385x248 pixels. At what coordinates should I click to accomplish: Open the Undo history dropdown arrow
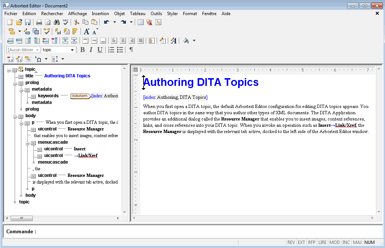pos(114,22)
